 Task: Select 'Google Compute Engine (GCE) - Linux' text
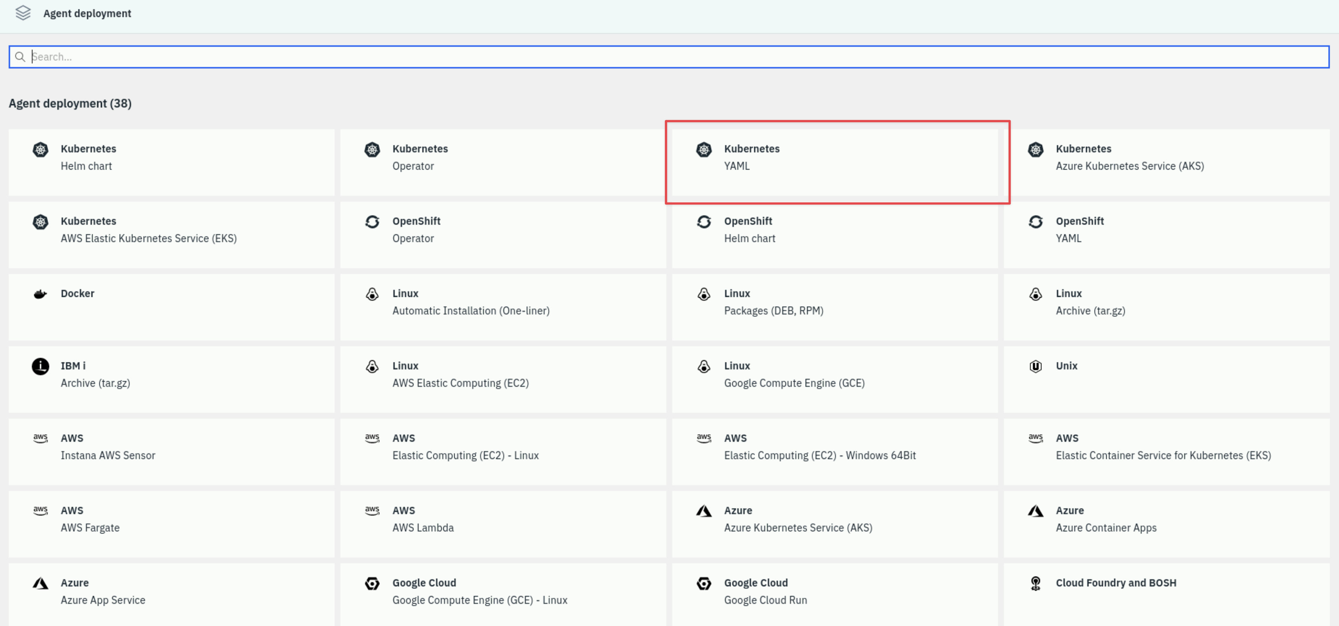click(x=480, y=600)
